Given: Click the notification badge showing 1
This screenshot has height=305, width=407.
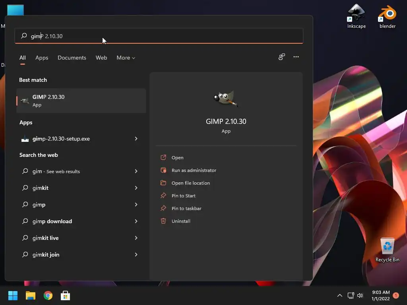Looking at the screenshot, I should (x=396, y=295).
